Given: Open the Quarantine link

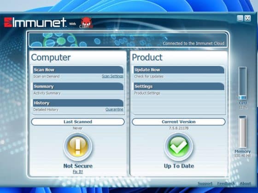Looking at the screenshot, I should (114, 109).
